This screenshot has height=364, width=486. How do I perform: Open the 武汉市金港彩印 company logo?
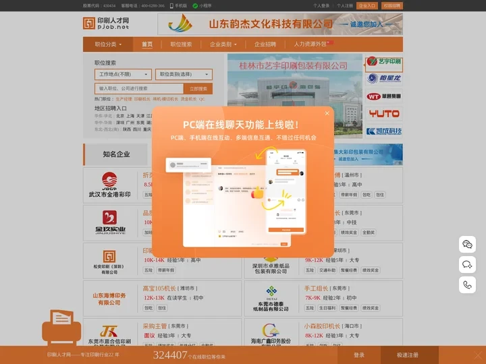click(110, 185)
